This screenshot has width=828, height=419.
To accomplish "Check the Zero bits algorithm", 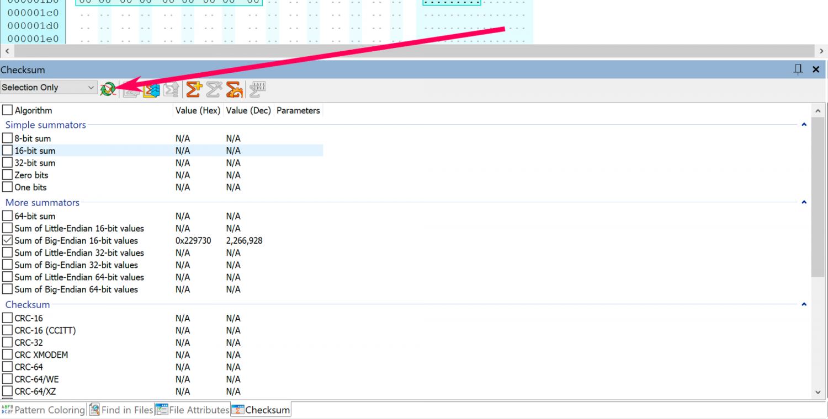I will point(7,175).
